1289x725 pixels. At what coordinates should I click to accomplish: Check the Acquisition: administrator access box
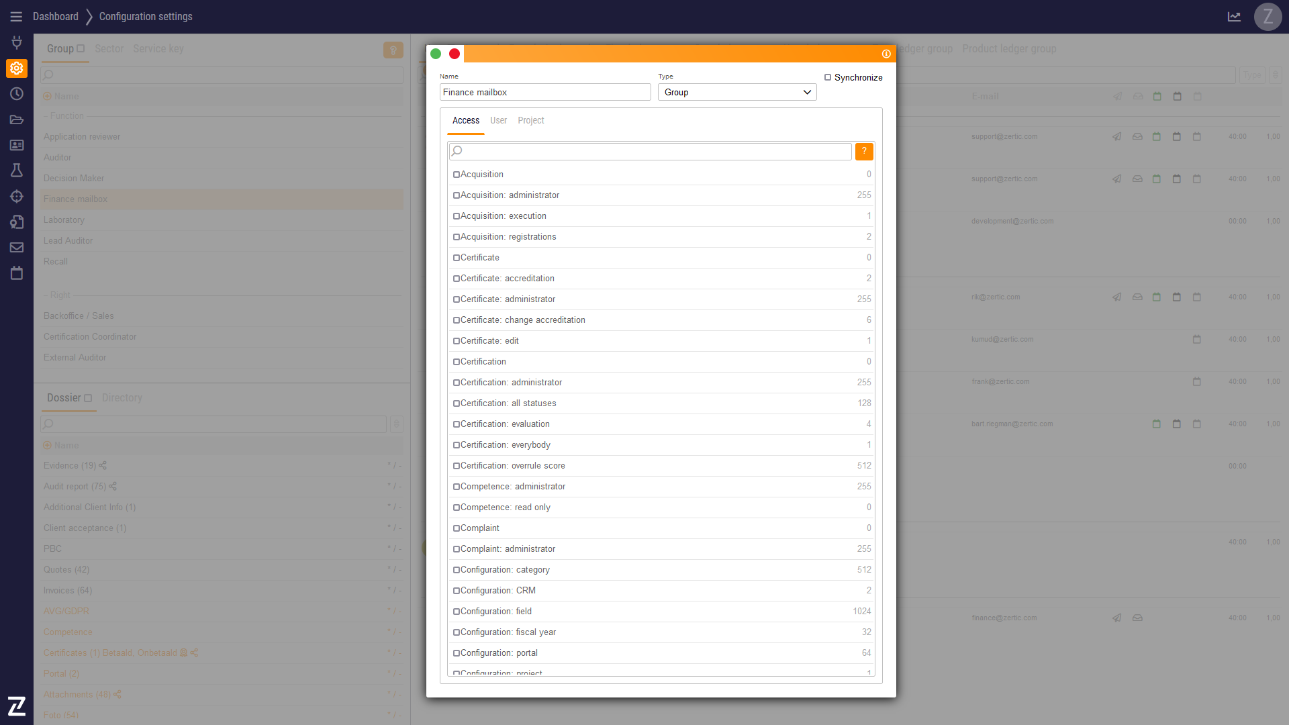point(457,195)
